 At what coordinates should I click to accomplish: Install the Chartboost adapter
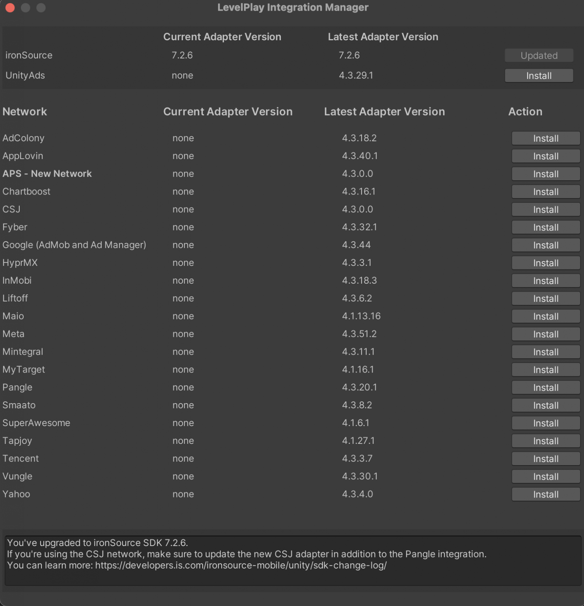545,191
